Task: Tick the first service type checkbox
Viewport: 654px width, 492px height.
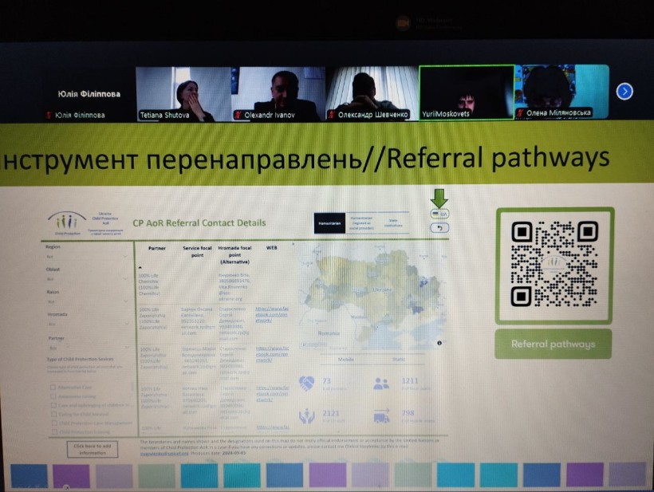Action: tap(53, 387)
